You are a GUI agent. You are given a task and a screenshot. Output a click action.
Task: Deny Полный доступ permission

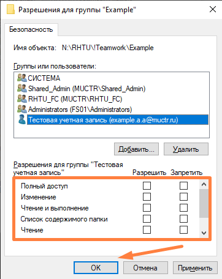tap(183, 186)
